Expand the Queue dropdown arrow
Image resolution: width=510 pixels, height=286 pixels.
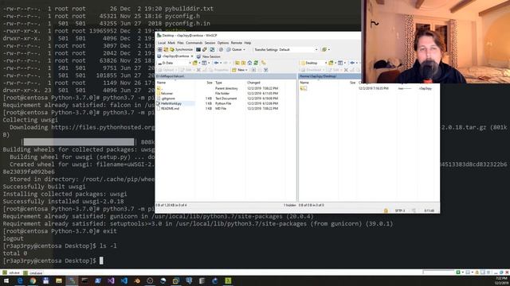245,49
